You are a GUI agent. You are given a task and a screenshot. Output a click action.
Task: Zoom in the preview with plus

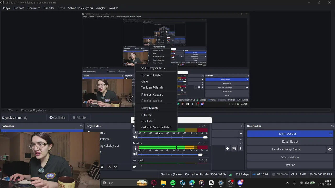click(17, 110)
